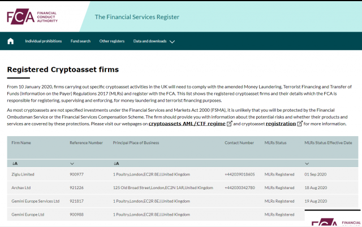Click external link icon after registration link

(300, 124)
